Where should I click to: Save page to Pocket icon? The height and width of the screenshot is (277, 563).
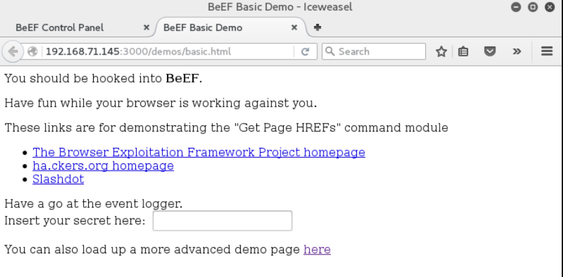coord(490,51)
